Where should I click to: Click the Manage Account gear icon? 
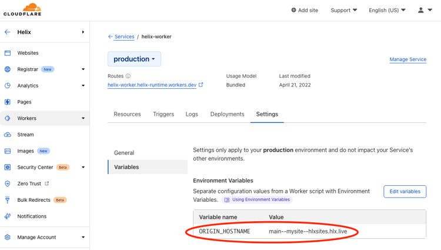8,237
